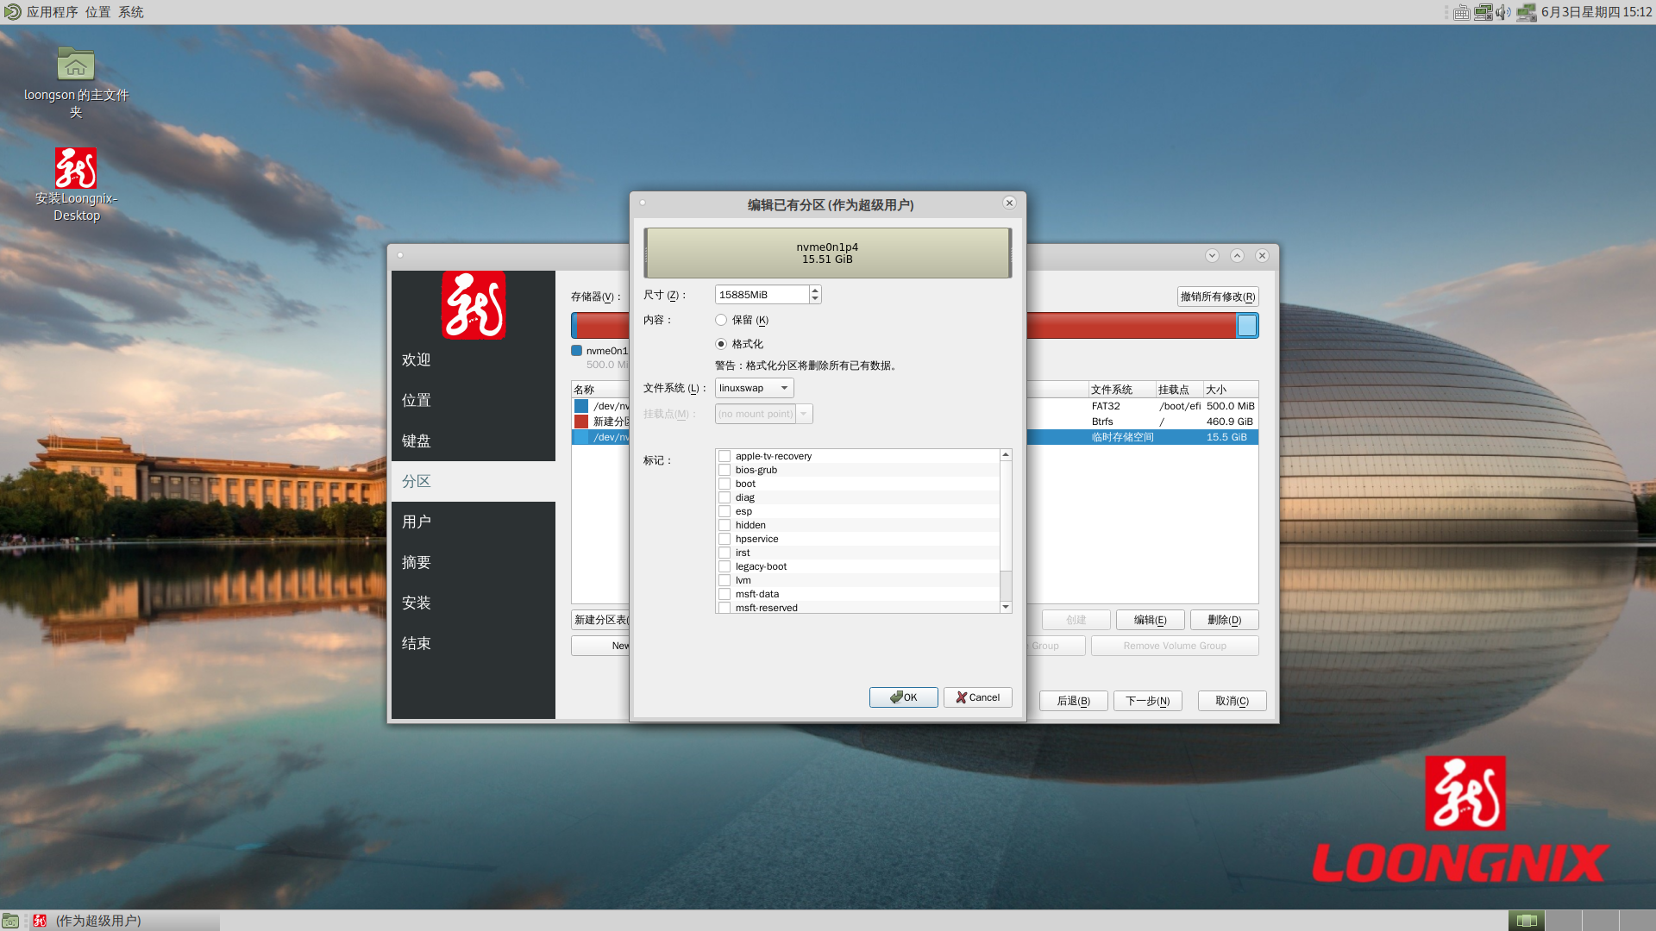Viewport: 1656px width, 931px height.
Task: Click the network connections tray icon
Action: pyautogui.click(x=1483, y=12)
